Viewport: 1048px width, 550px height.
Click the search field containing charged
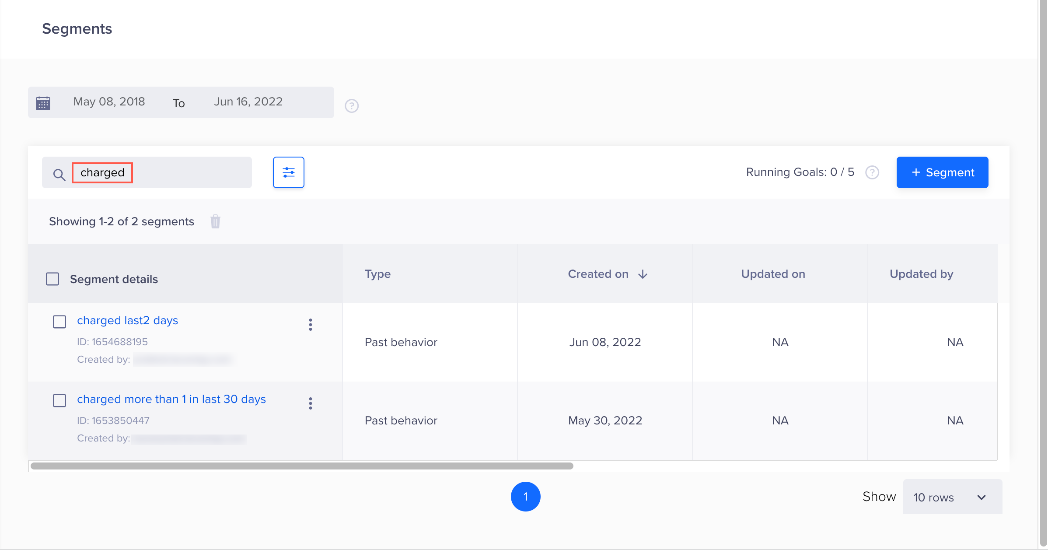pyautogui.click(x=147, y=172)
